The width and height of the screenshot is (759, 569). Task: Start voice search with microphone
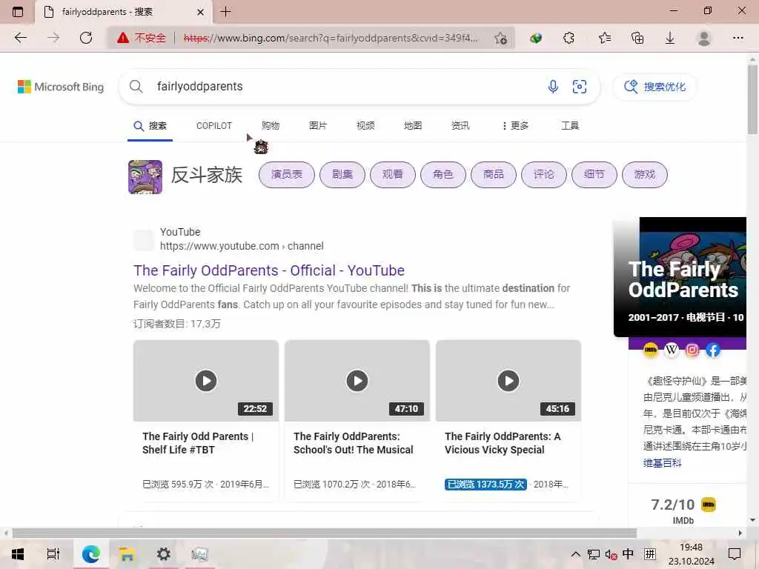(553, 87)
